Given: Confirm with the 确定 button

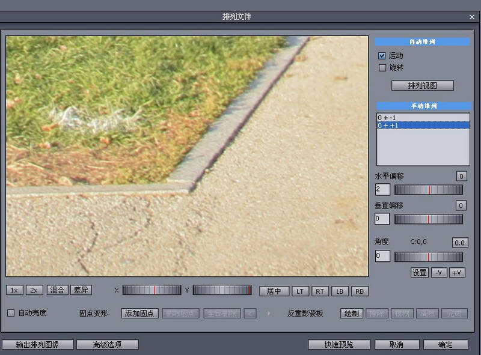Looking at the screenshot, I should 445,345.
